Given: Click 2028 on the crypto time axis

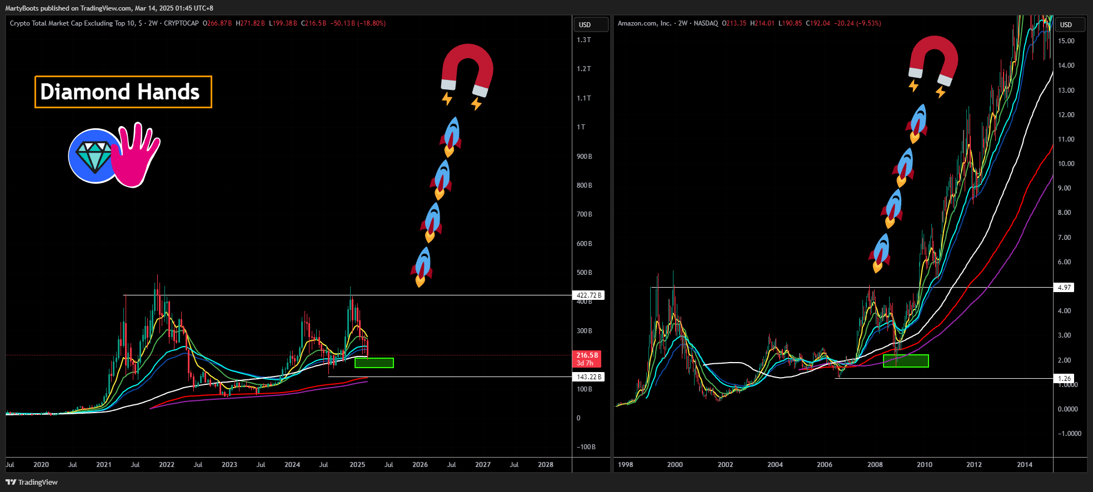Looking at the screenshot, I should [x=546, y=465].
